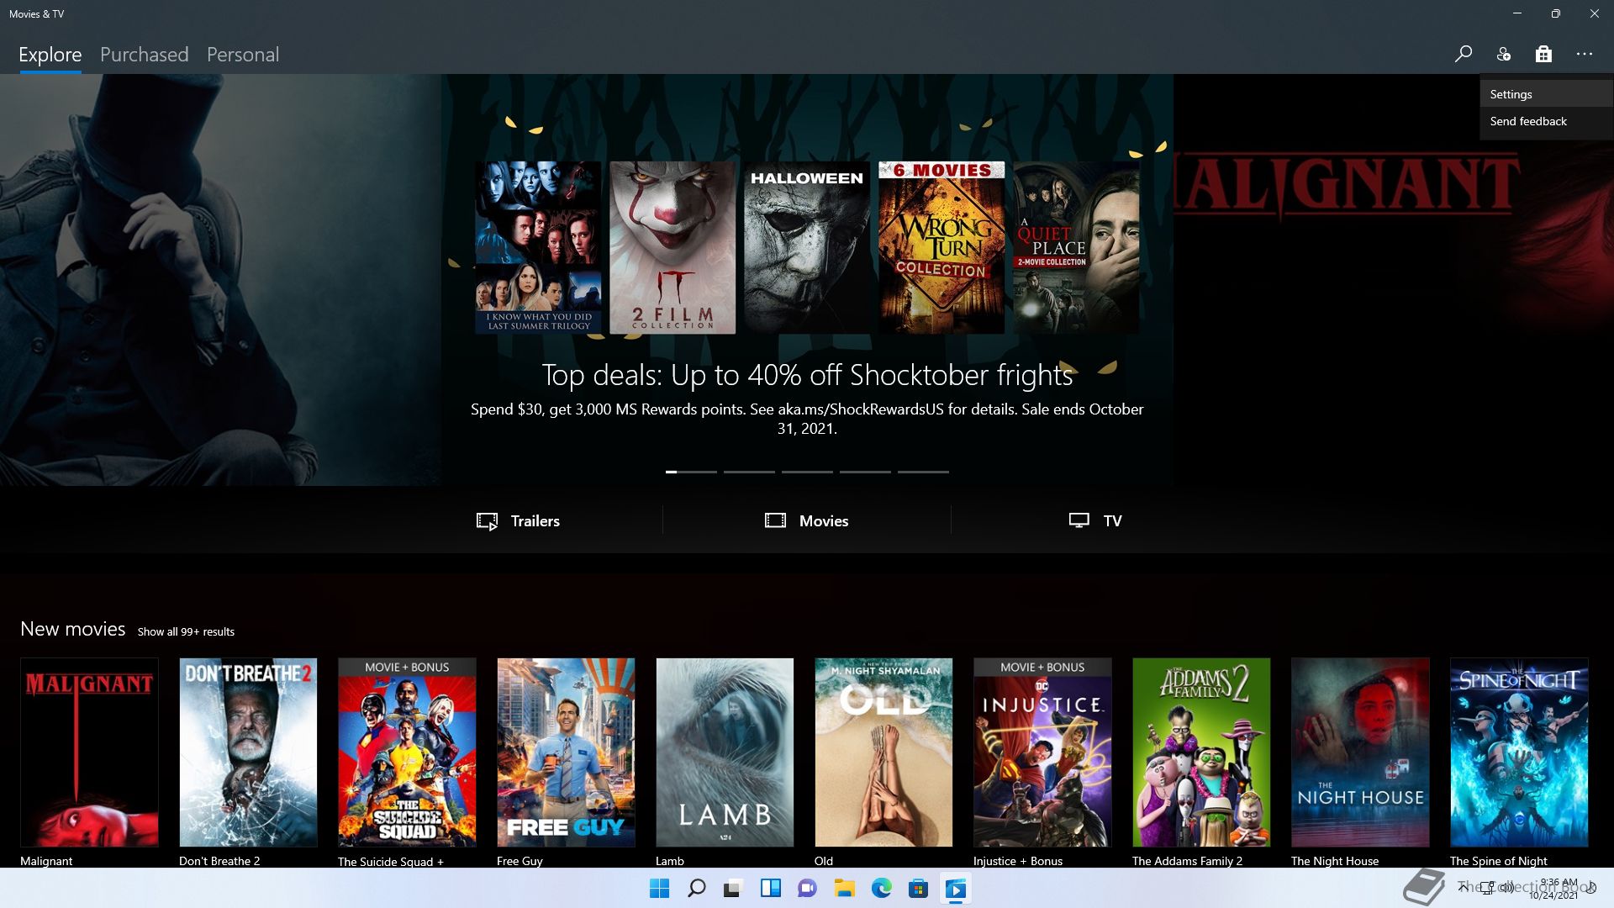Open Task View on the taskbar

click(733, 888)
